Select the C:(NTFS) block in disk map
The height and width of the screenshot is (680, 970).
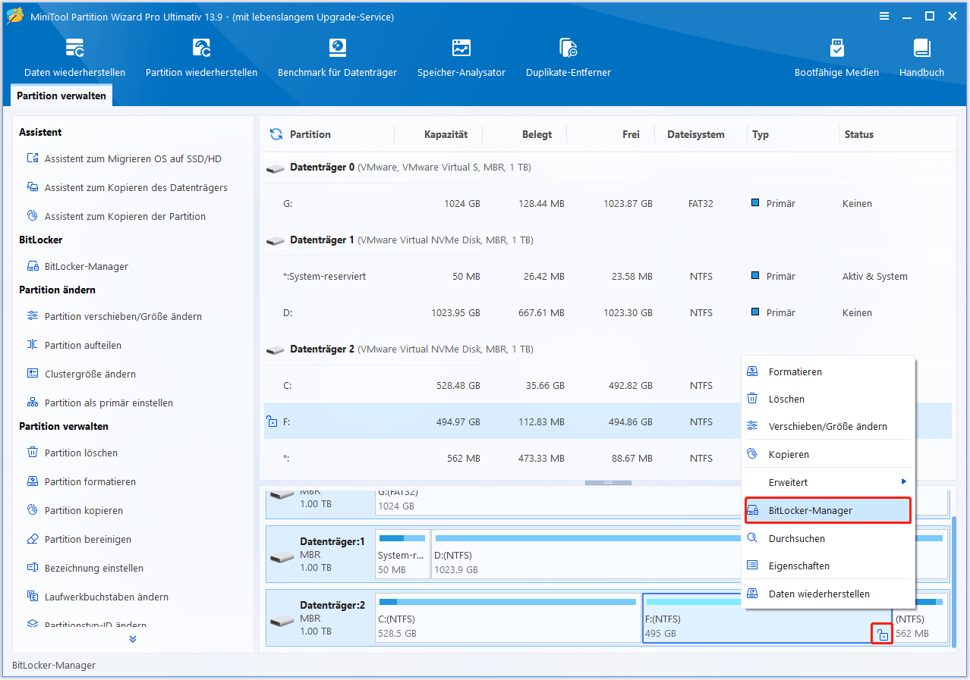tap(508, 619)
